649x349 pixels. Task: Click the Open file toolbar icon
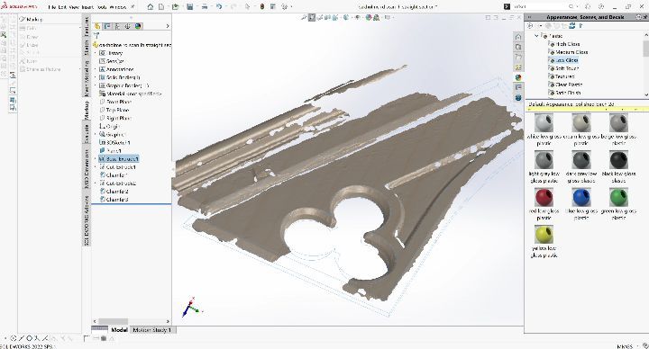(x=175, y=6)
